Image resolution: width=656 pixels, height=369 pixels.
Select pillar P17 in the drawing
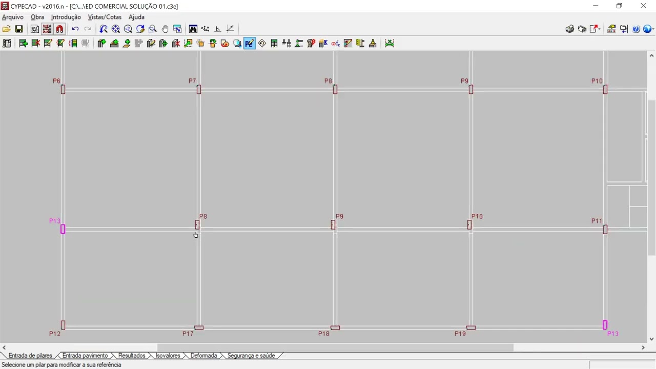[x=199, y=327]
